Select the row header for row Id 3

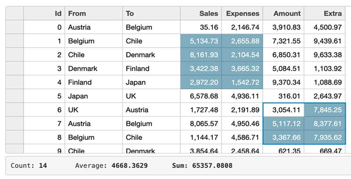pos(14,68)
